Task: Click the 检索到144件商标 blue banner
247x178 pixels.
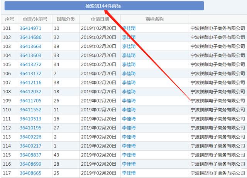Action: tap(104, 6)
